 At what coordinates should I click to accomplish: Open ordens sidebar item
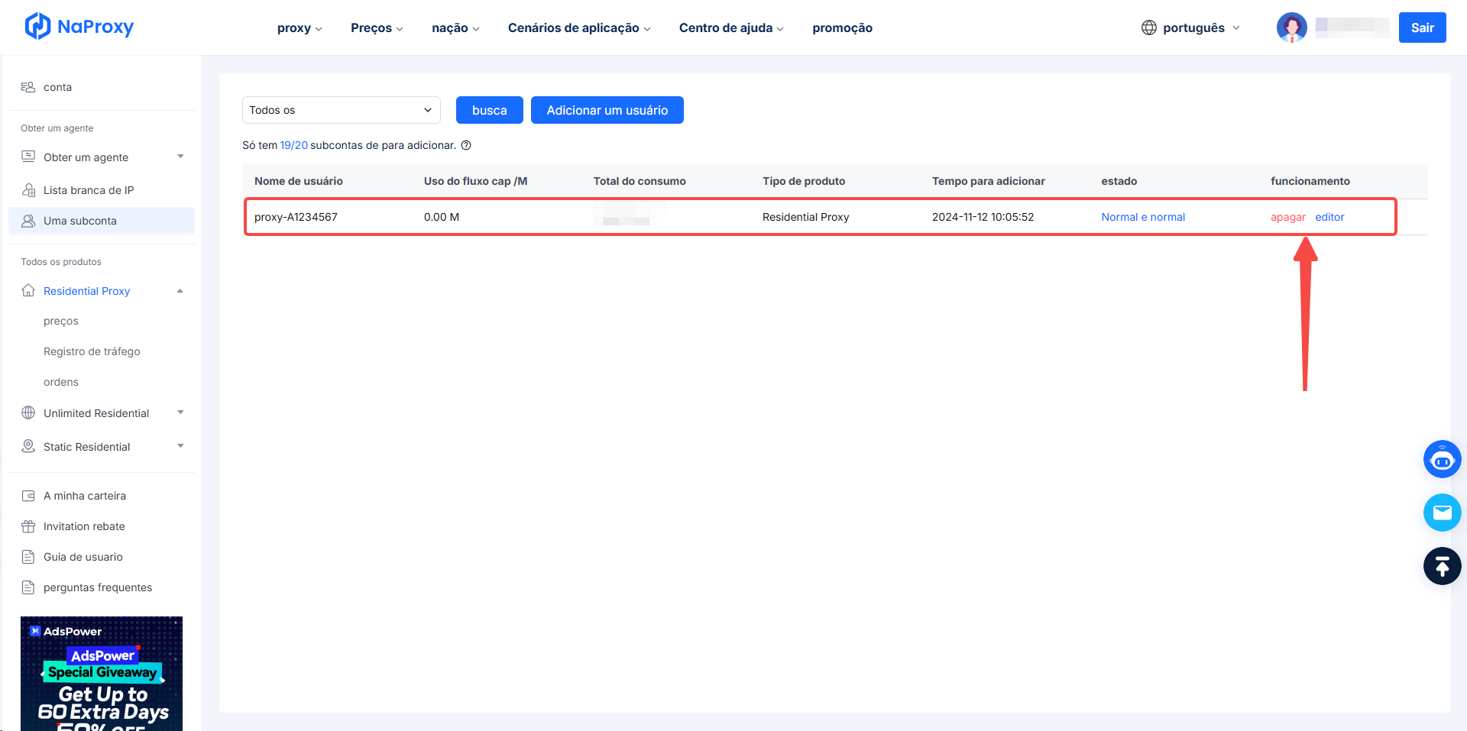point(61,382)
